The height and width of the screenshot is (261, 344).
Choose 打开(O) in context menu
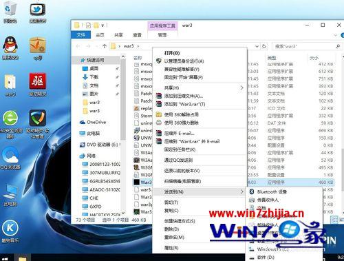click(172, 53)
